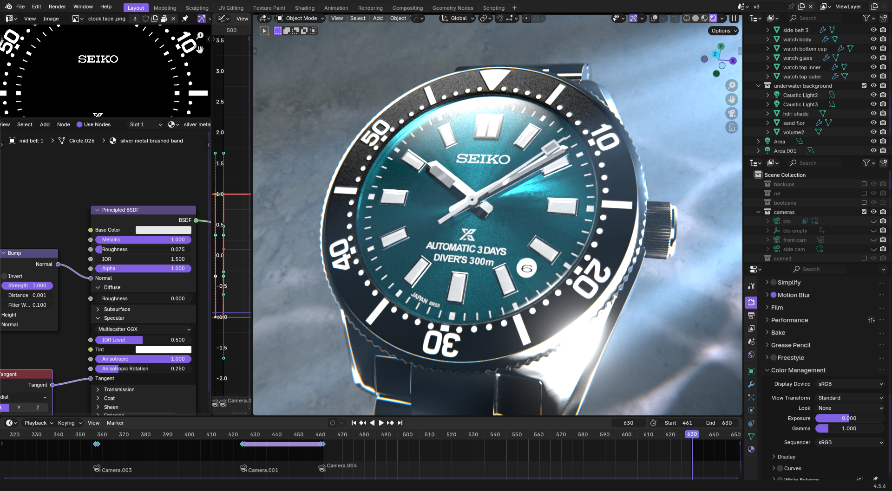This screenshot has width=892, height=491.
Task: Toggle proportional editing in viewport header
Action: 526,19
